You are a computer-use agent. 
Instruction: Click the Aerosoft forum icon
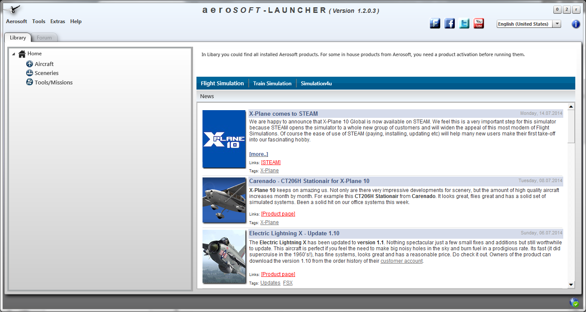[435, 24]
